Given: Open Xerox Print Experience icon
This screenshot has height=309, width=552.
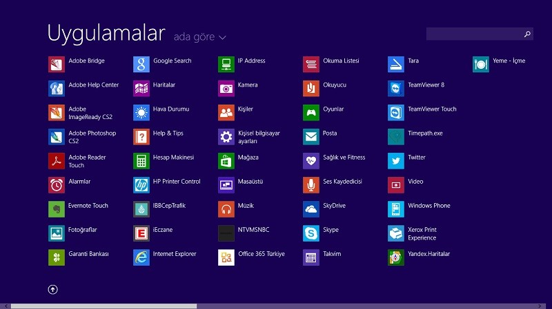Looking at the screenshot, I should point(395,233).
